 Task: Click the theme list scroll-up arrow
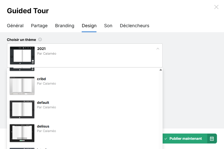(161, 70)
